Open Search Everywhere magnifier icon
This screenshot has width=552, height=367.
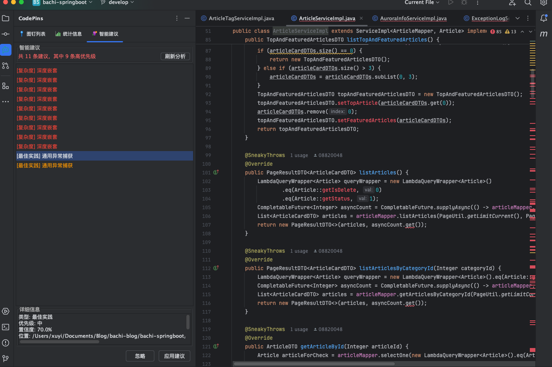pos(528,2)
